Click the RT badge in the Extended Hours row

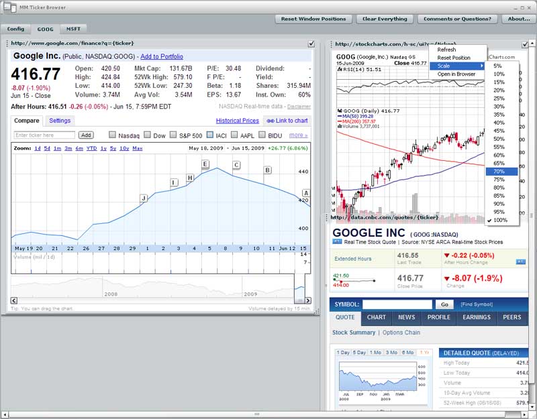[x=520, y=262]
